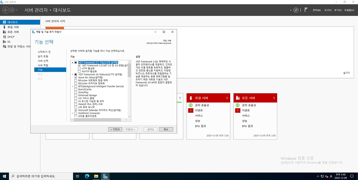This screenshot has height=180, width=358.
Task: Check the LPR 포트 모니터 checkbox
Action: [x=76, y=107]
